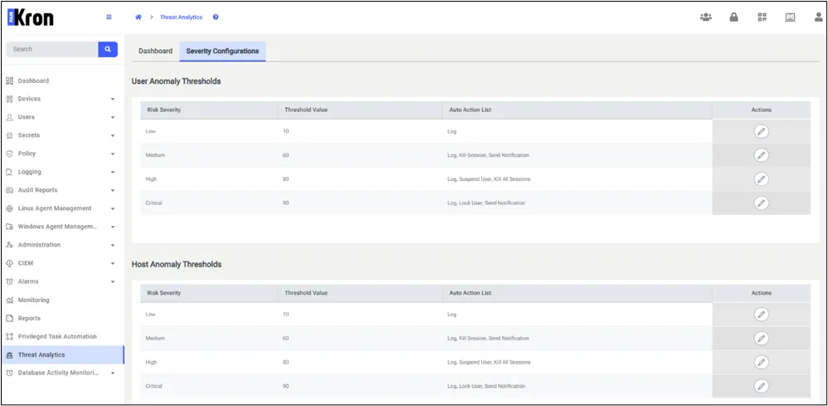Click the Kron PAM logo
Viewport: 828px width, 406px height.
[x=30, y=17]
